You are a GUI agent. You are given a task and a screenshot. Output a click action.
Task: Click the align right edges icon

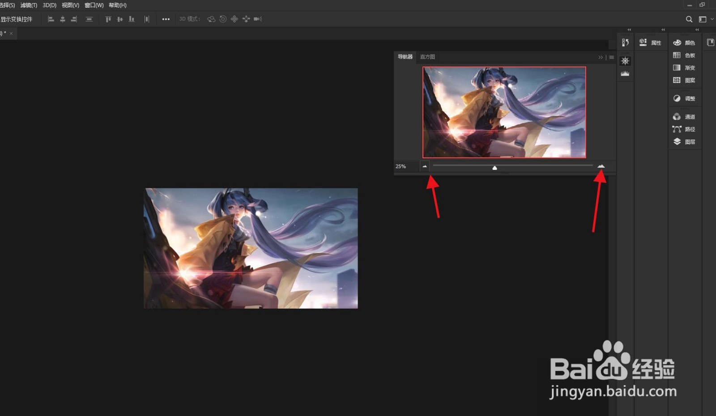[x=74, y=19]
